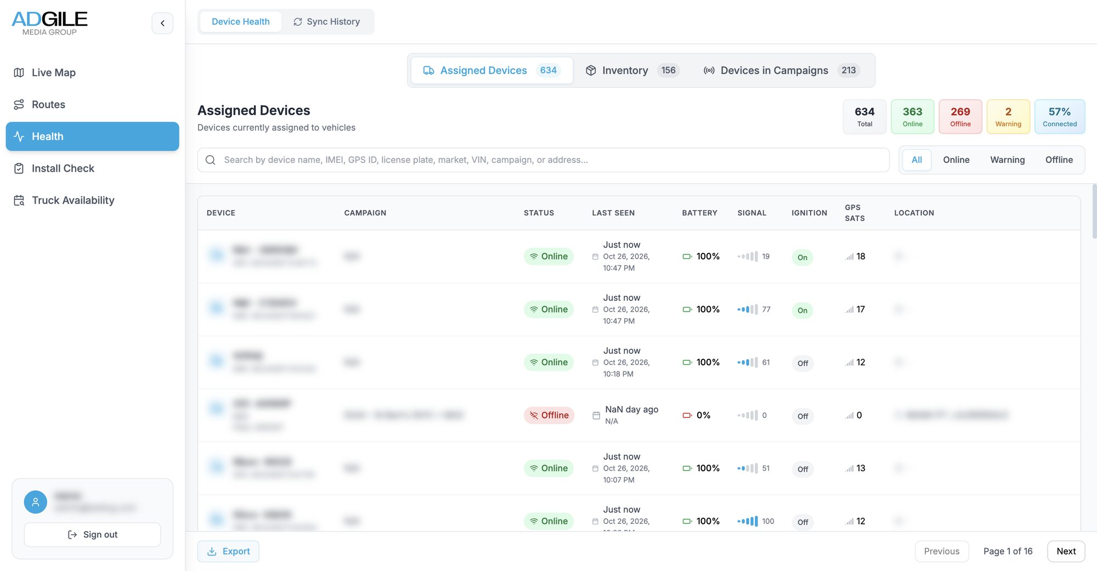
Task: Select the Assigned Devices tab
Action: (491, 70)
